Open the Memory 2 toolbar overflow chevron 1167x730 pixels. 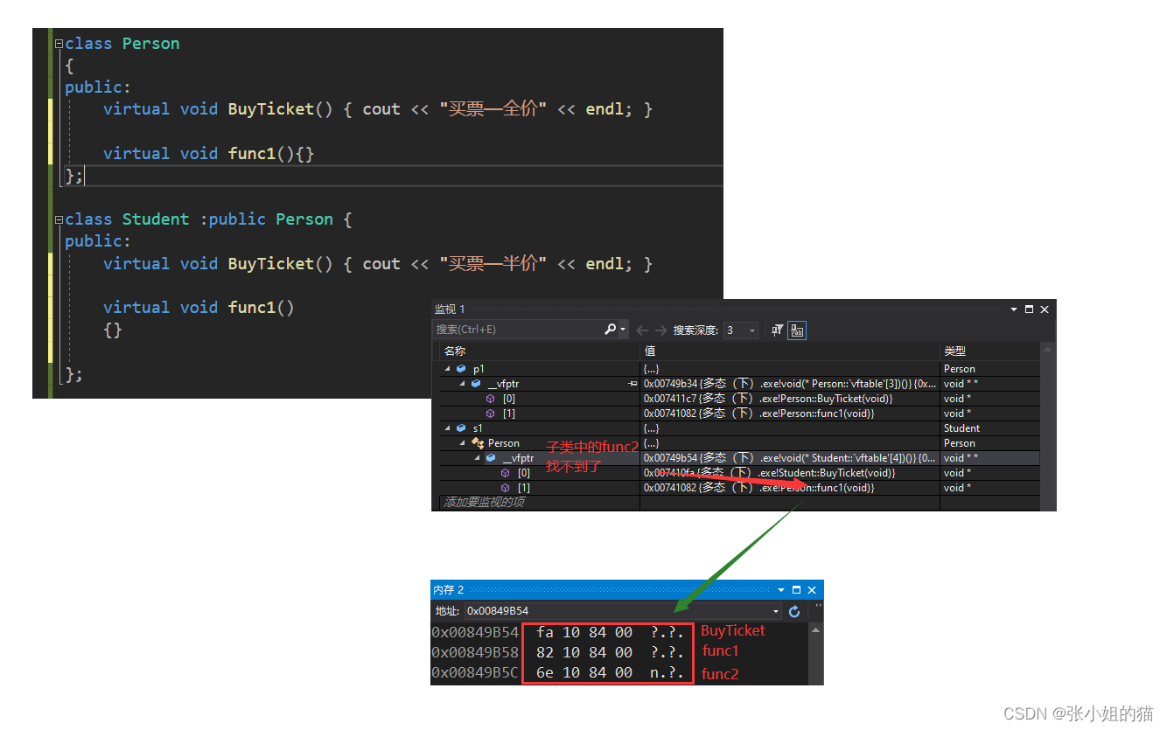(x=818, y=605)
